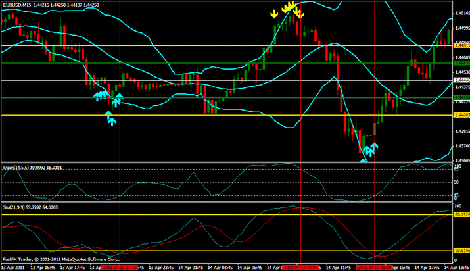Select the middle red vertical line's time label
Image resolution: width=470 pixels, height=271 pixels.
300,268
